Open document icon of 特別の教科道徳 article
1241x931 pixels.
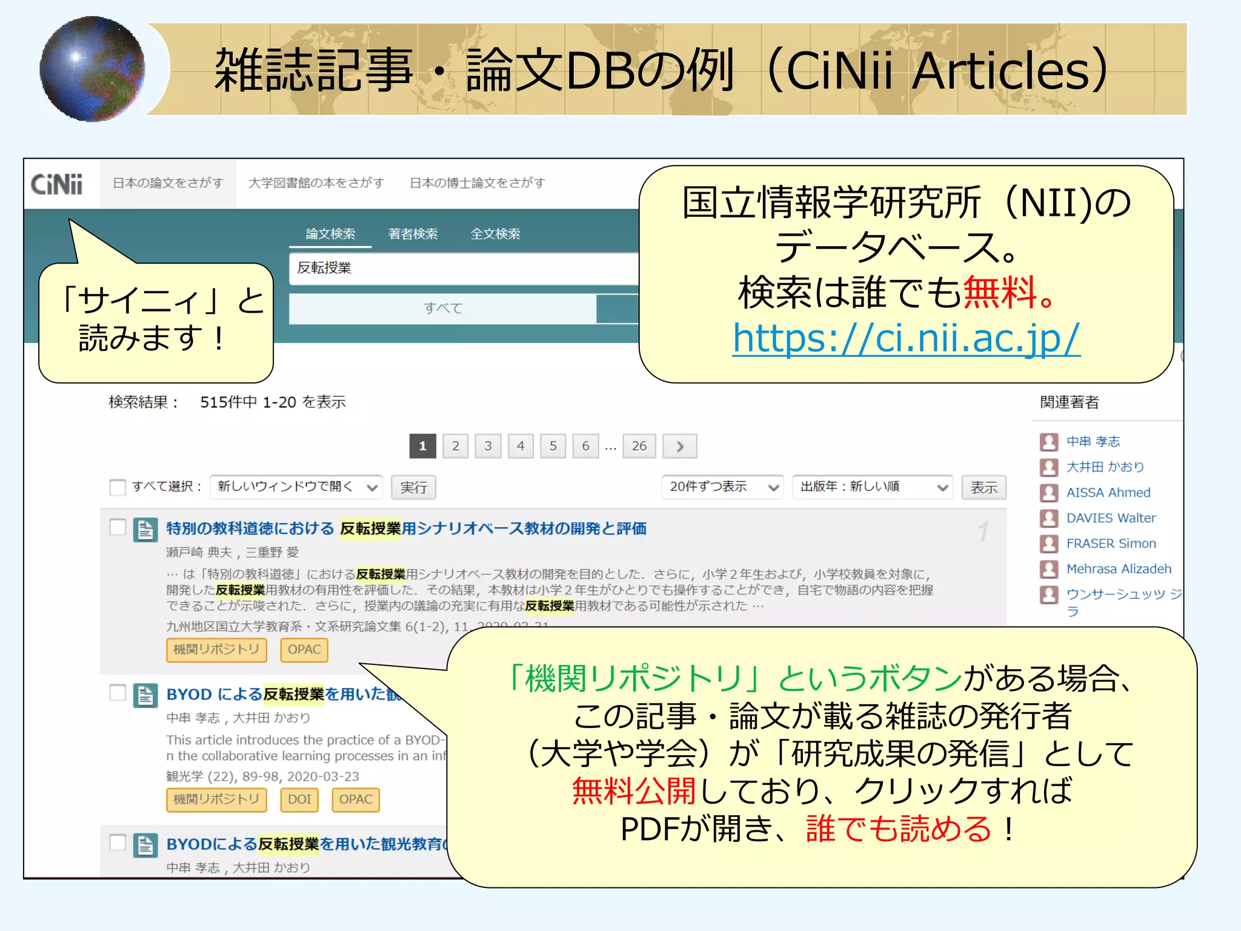[x=145, y=530]
